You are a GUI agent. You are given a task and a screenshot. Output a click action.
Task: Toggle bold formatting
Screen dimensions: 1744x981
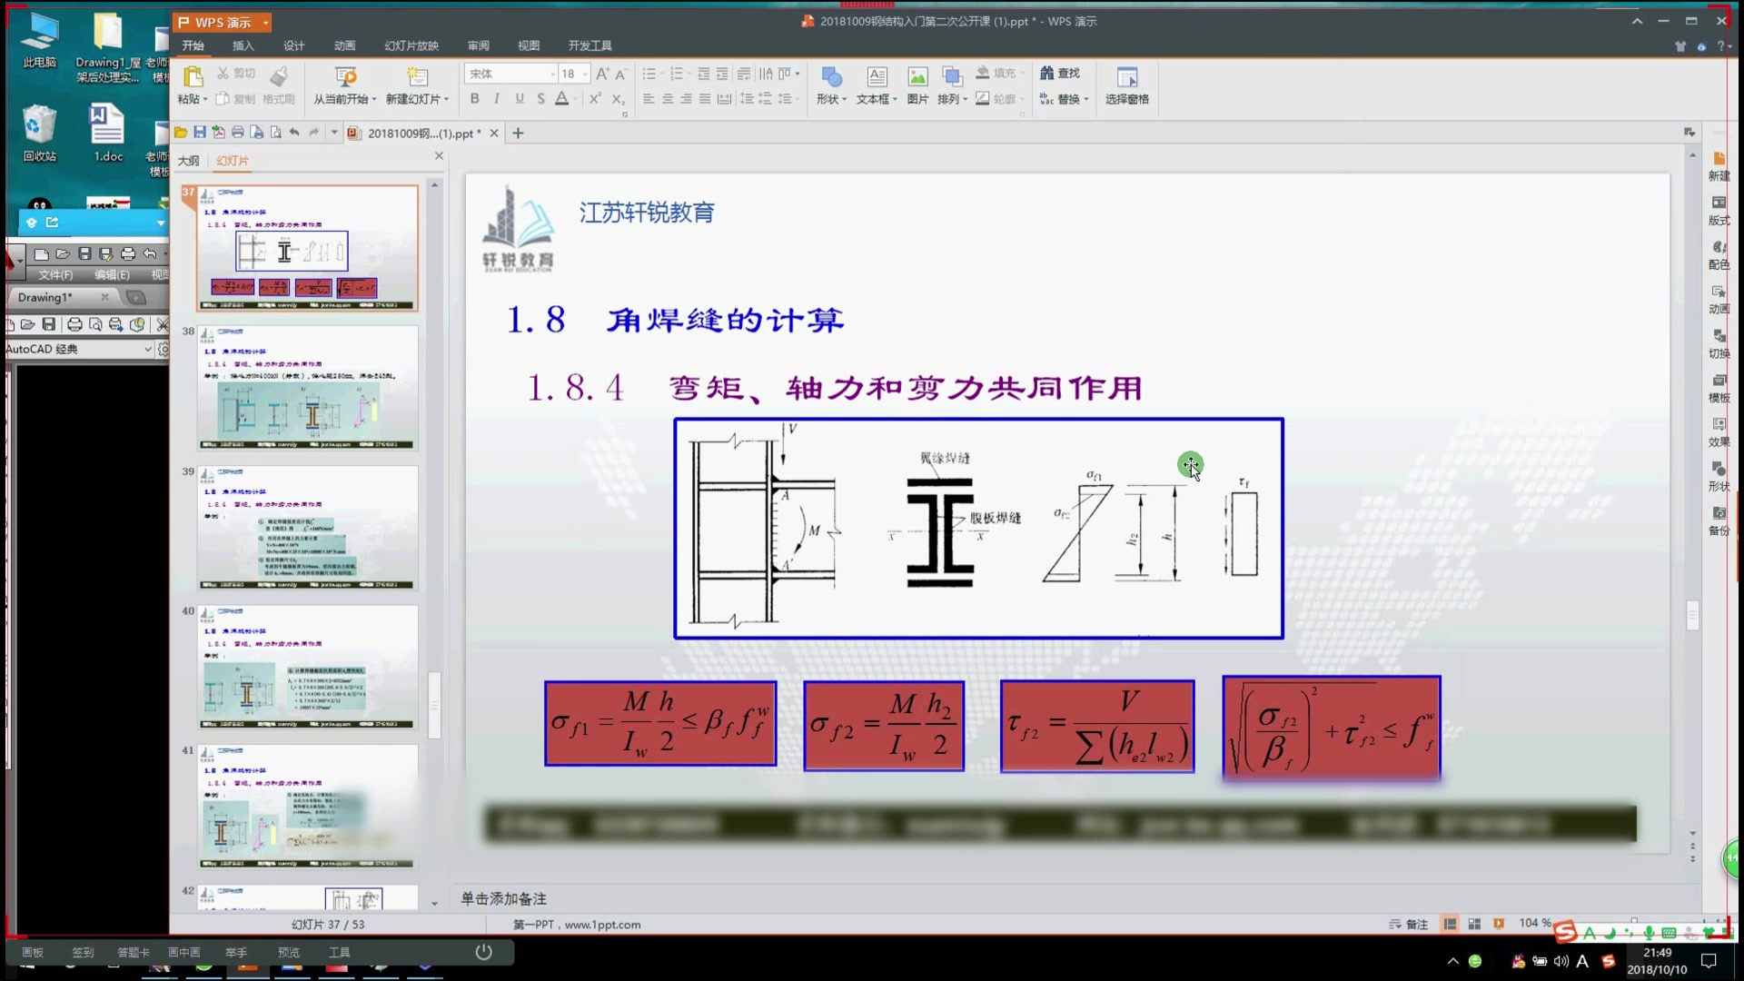[x=474, y=98]
